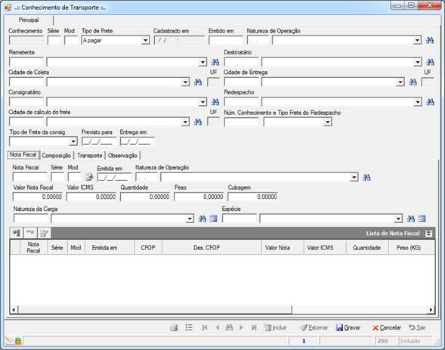This screenshot has width=445, height=350.
Task: Click the add item icon above Lista de Nota Fiscal
Action: pos(16,233)
